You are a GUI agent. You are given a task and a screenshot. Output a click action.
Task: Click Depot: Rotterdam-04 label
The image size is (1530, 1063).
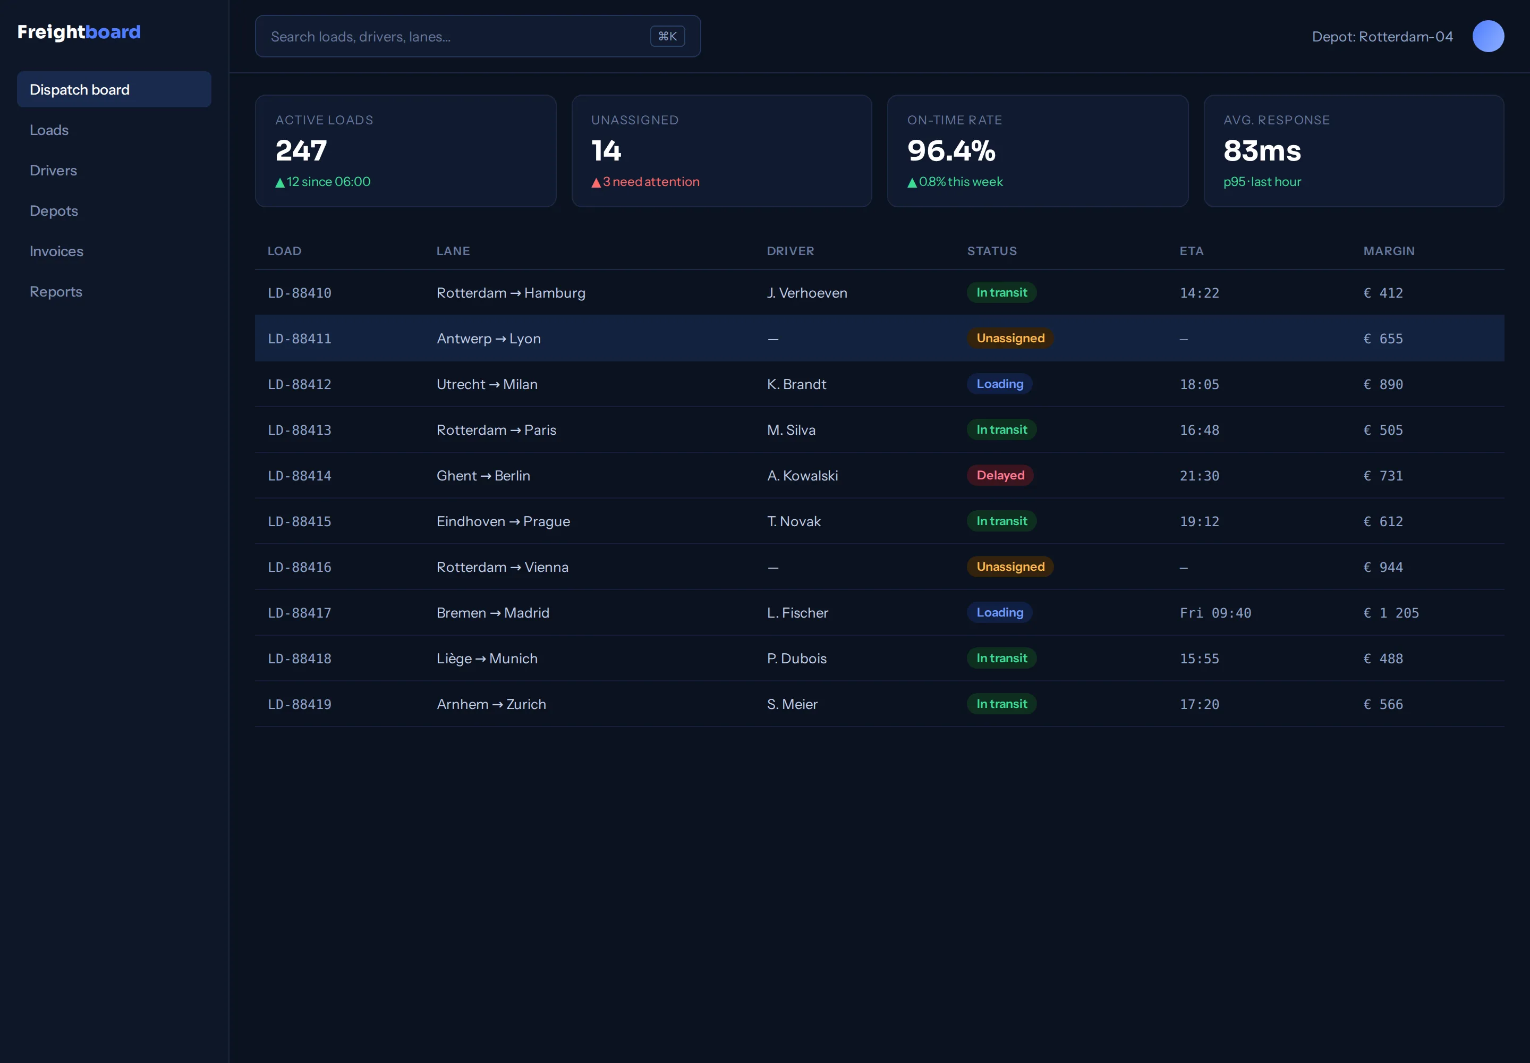pyautogui.click(x=1382, y=37)
